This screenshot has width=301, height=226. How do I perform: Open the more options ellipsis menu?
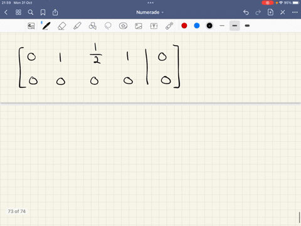[295, 13]
